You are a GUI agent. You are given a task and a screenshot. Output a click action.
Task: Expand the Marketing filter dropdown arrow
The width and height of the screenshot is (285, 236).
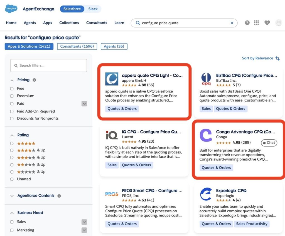coord(84,230)
